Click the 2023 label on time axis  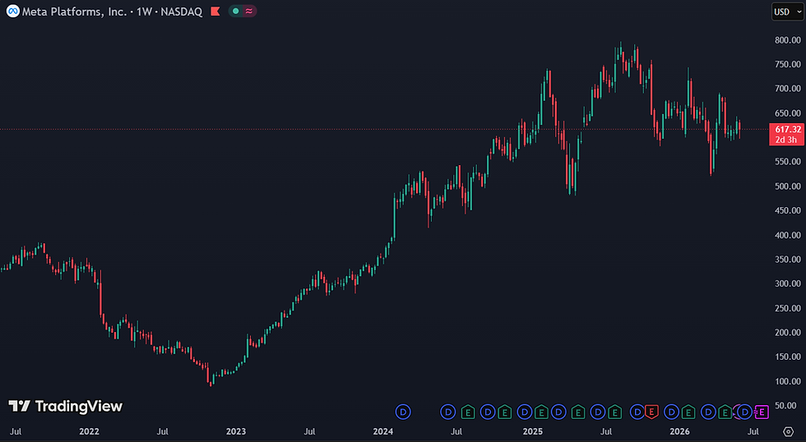tap(236, 432)
